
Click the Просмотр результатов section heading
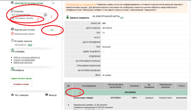tap(29, 4)
